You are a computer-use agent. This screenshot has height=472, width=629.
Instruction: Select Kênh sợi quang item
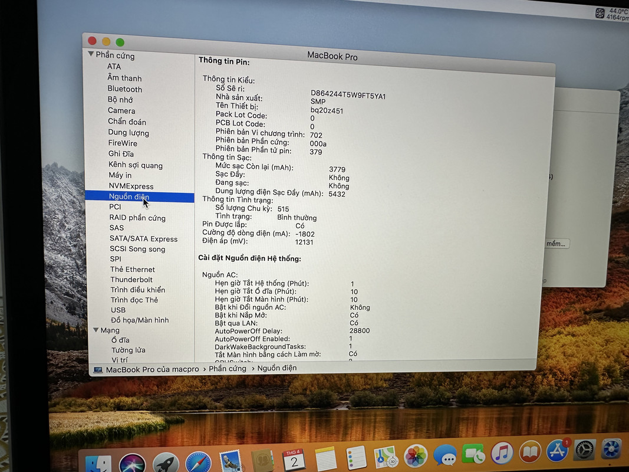pos(135,165)
